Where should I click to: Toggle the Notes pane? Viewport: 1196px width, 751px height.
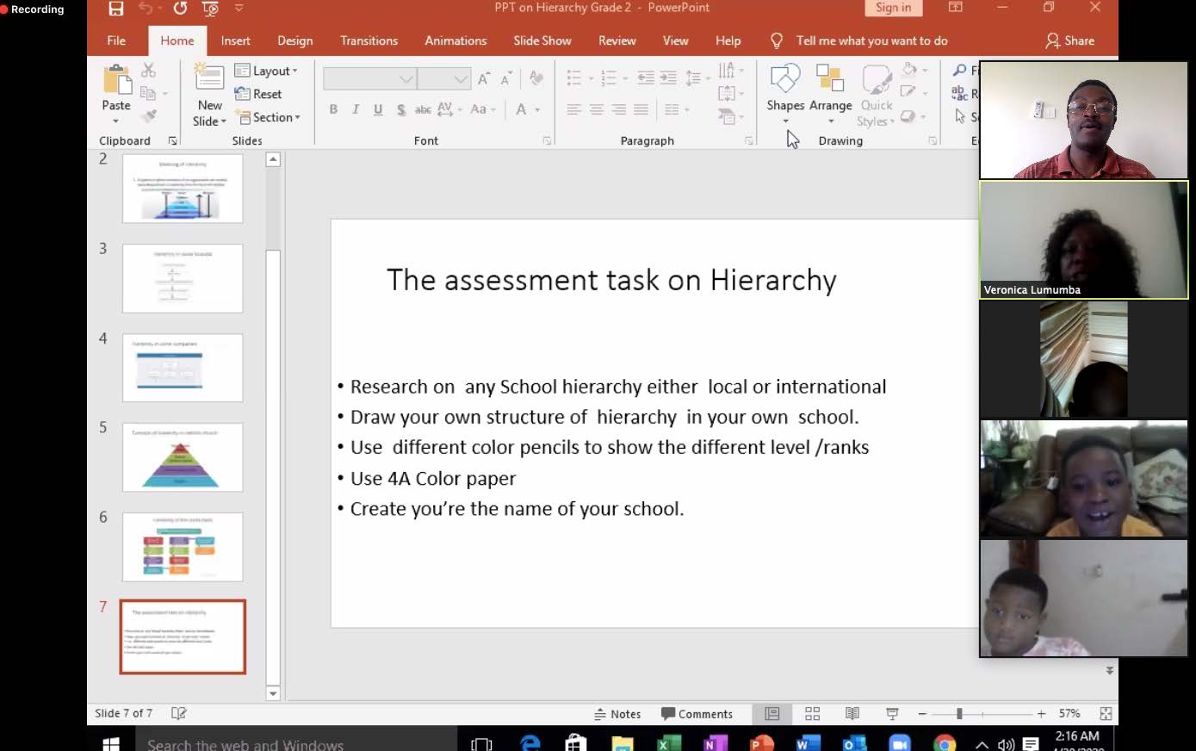pos(617,714)
